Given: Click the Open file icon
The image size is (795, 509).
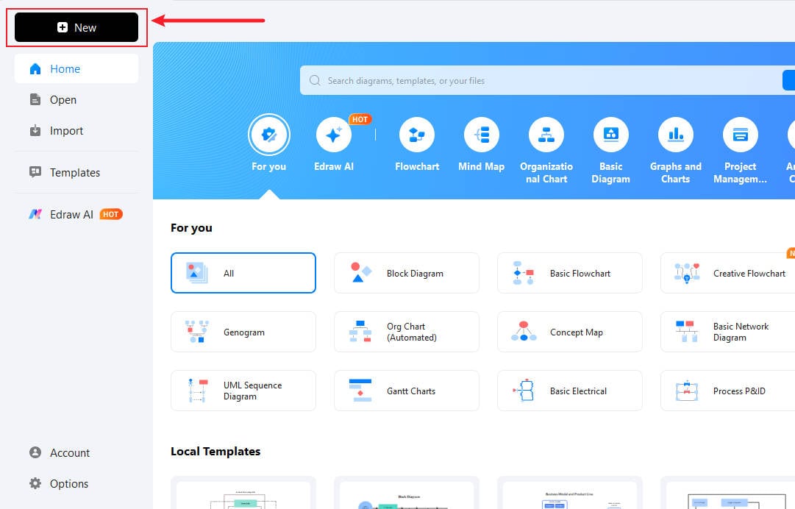Looking at the screenshot, I should coord(35,99).
